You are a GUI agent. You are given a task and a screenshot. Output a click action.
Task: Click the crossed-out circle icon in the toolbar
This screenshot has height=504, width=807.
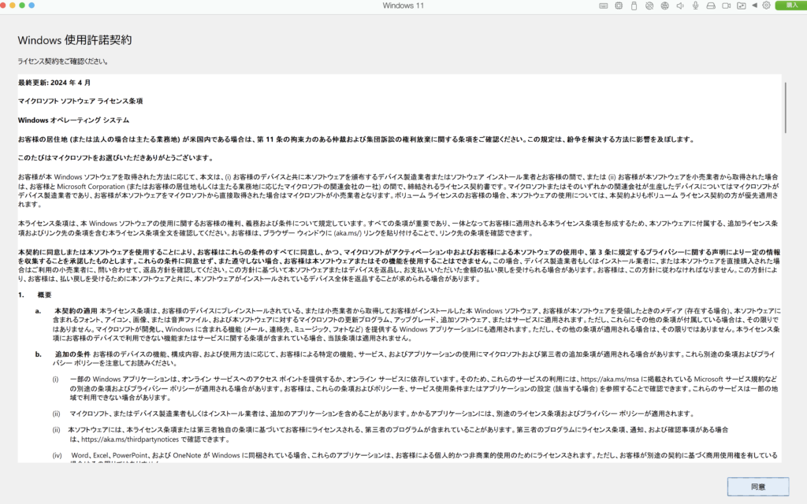point(649,6)
